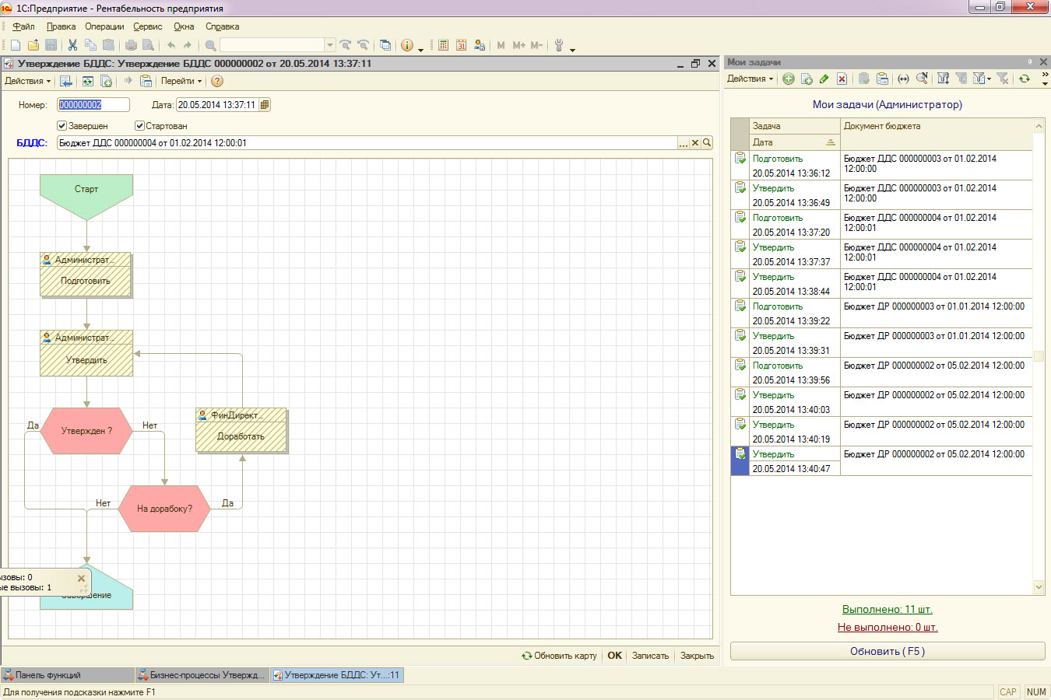Viewport: 1051px width, 700px height.
Task: Expand hidden tasks toolbar items chevron
Action: pyautogui.click(x=1044, y=75)
